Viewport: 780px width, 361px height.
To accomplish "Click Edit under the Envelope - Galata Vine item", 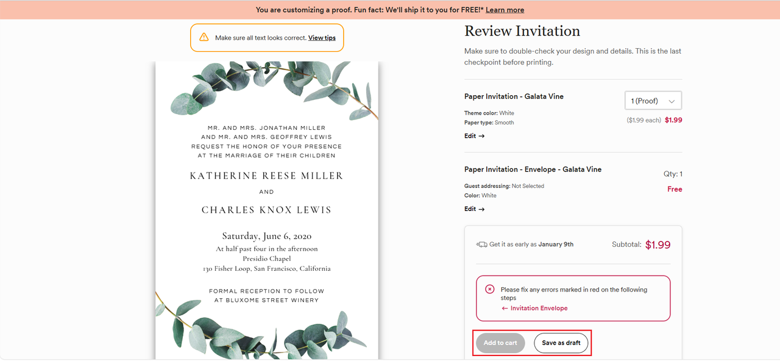I will click(x=474, y=209).
